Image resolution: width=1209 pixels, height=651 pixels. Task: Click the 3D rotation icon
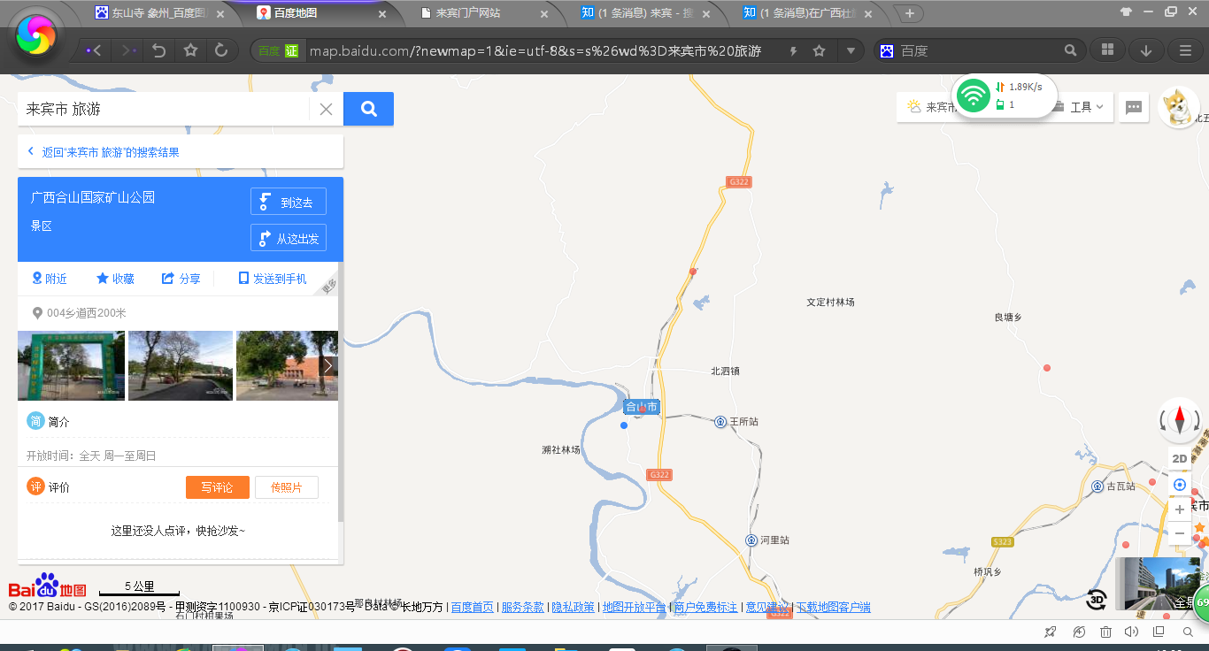click(x=1097, y=599)
